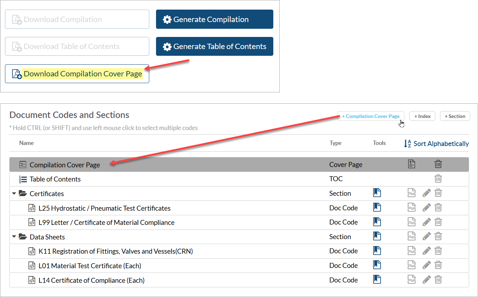
Task: Click the Type column header
Action: (335, 143)
